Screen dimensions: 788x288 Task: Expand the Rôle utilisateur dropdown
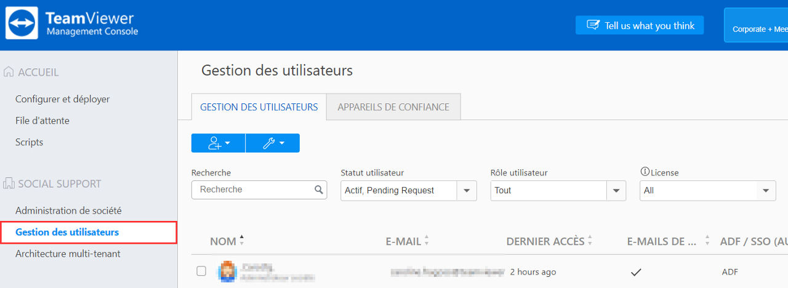point(616,191)
